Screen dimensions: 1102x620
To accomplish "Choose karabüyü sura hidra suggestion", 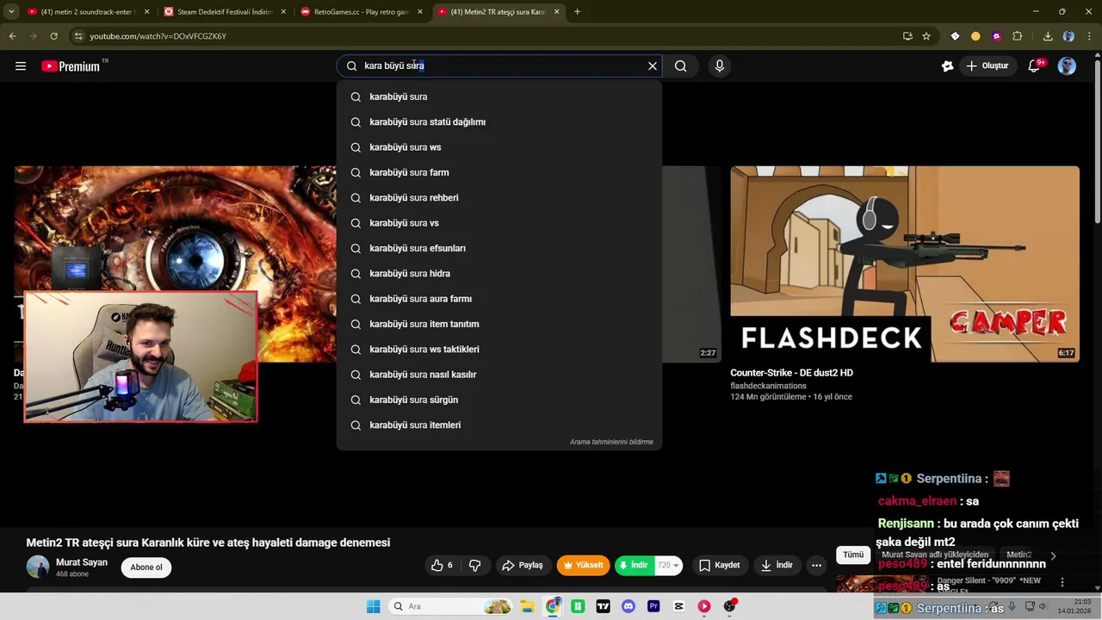I will 499,274.
